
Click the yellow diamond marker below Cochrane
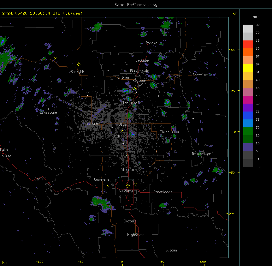tap(107, 186)
